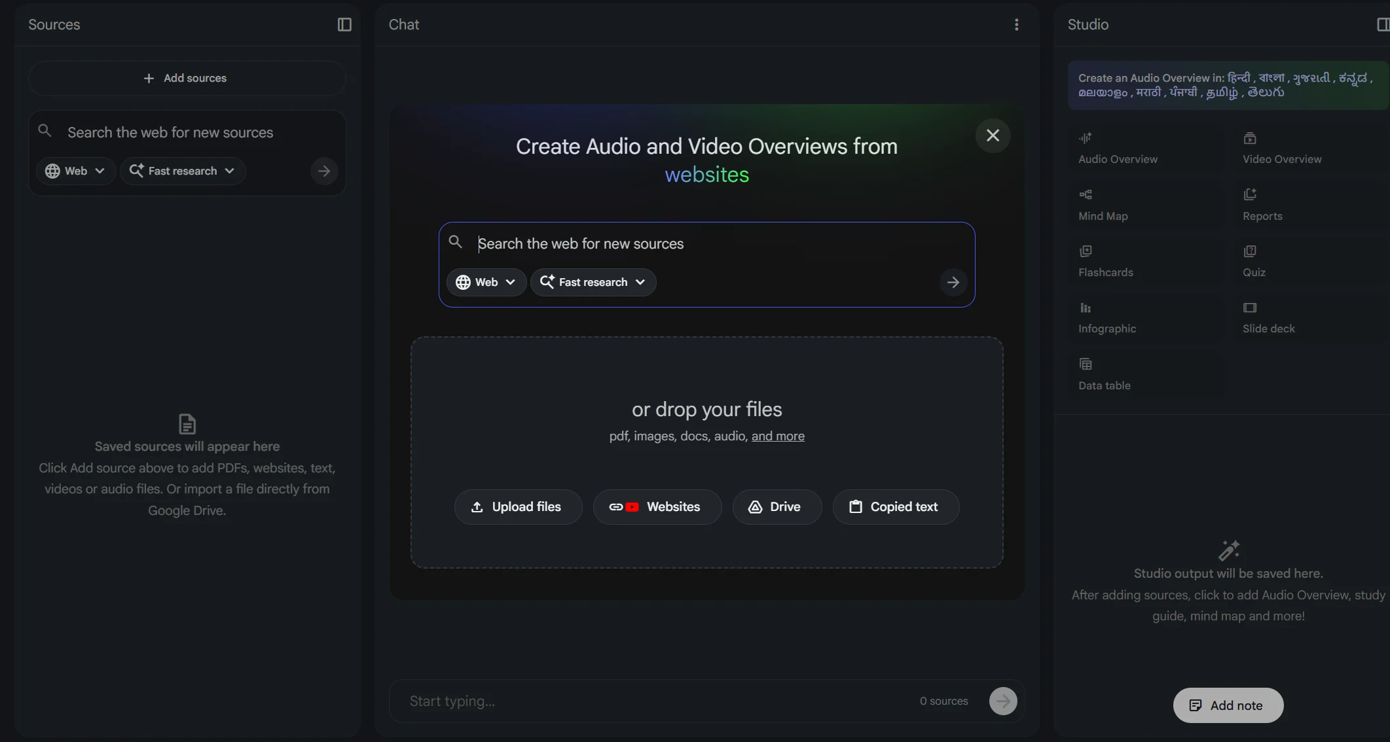Collapse the Sources panel via panel icon

pyautogui.click(x=344, y=25)
